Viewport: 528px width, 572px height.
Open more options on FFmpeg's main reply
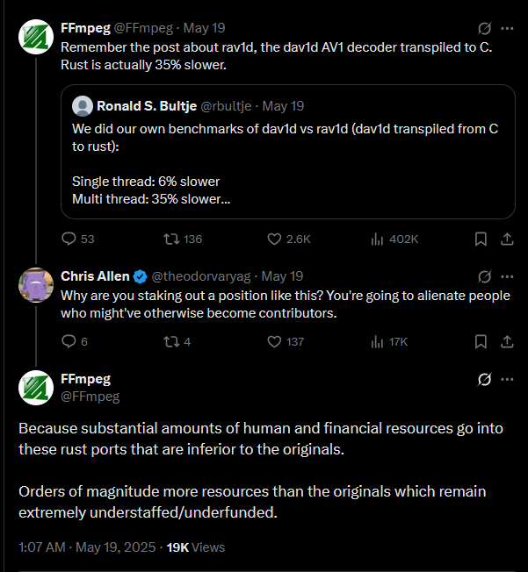tap(507, 379)
